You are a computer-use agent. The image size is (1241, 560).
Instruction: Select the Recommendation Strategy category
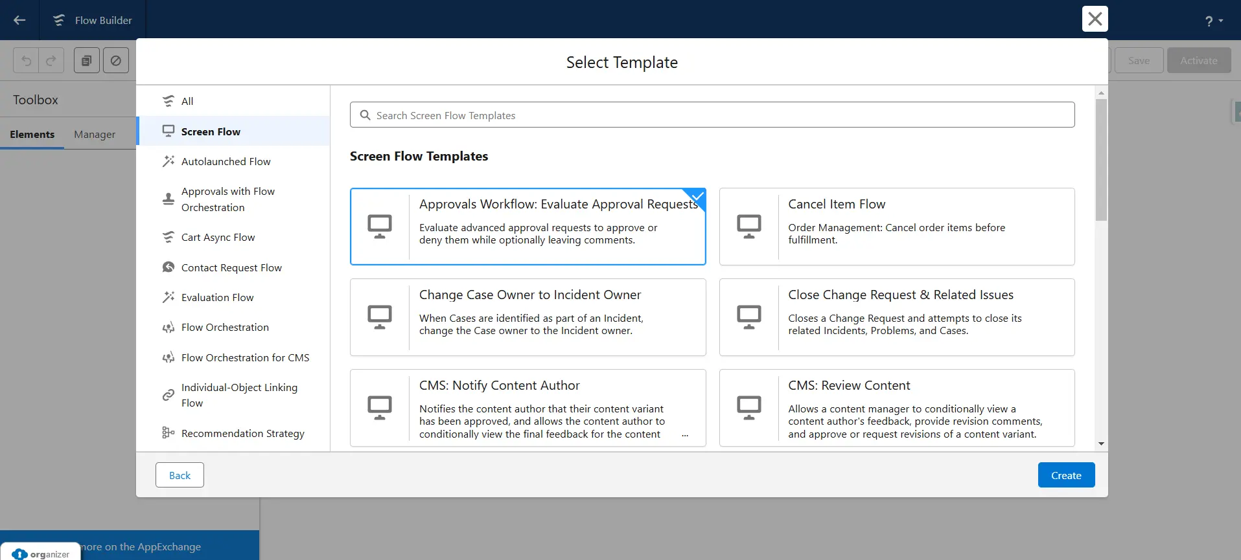234,433
